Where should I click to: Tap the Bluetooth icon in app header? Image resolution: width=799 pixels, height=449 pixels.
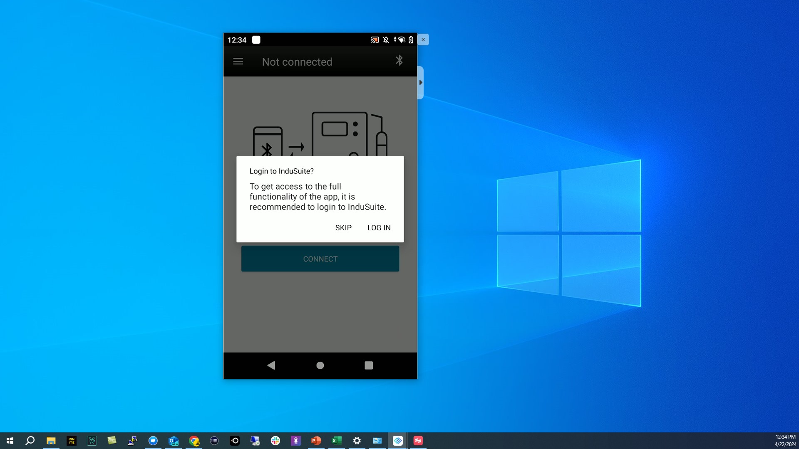399,61
